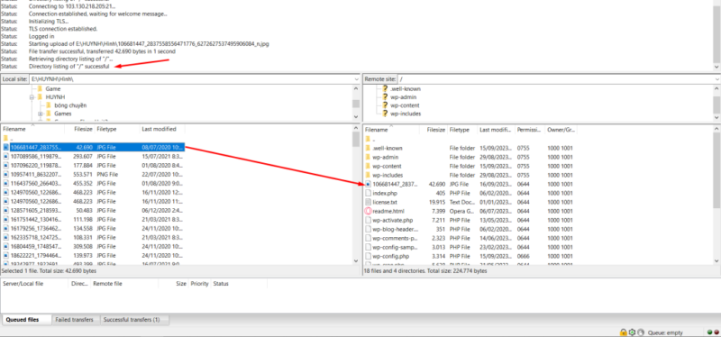
Task: Click the image icon of local 107089586_119879 file
Action: point(5,156)
